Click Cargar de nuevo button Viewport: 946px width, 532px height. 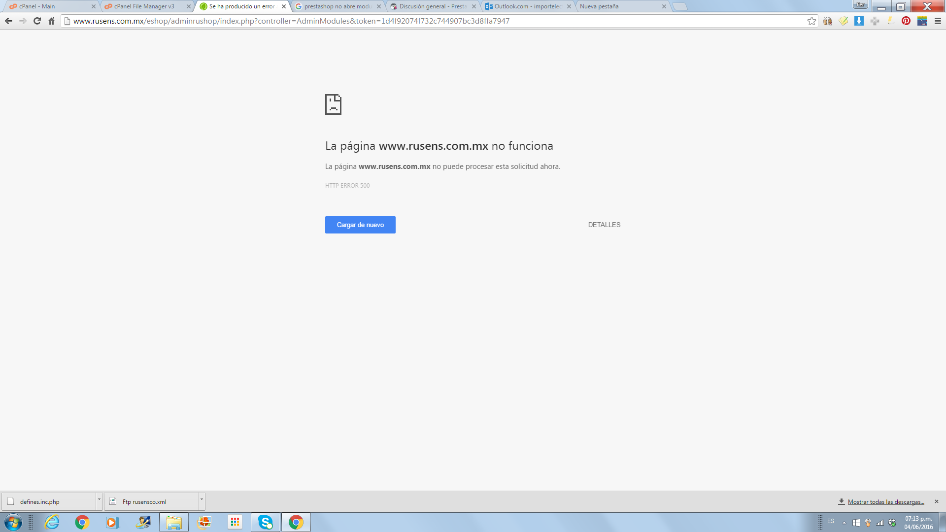[x=360, y=225]
